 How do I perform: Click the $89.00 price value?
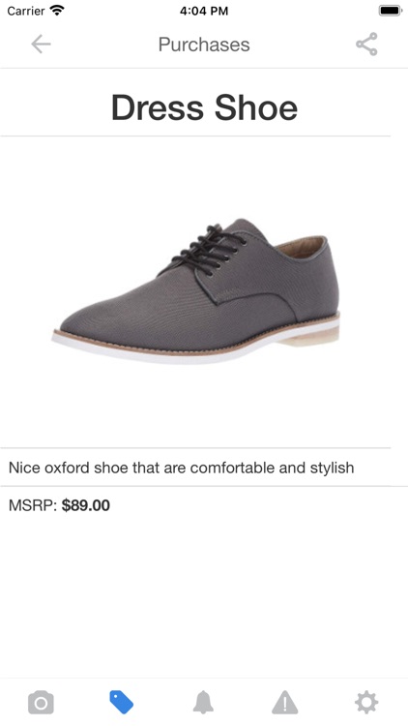(x=86, y=505)
